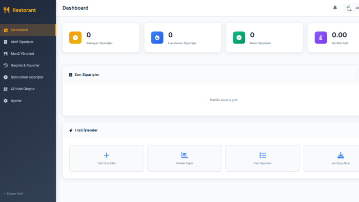359x202 pixels.
Task: Click the Menü Yönetimi utensils icon
Action: tap(6, 53)
